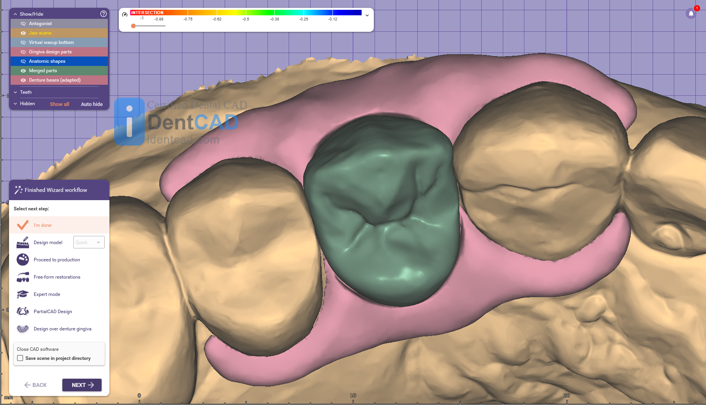Select the I'm done option
Screen dimensions: 706x405
pos(42,225)
